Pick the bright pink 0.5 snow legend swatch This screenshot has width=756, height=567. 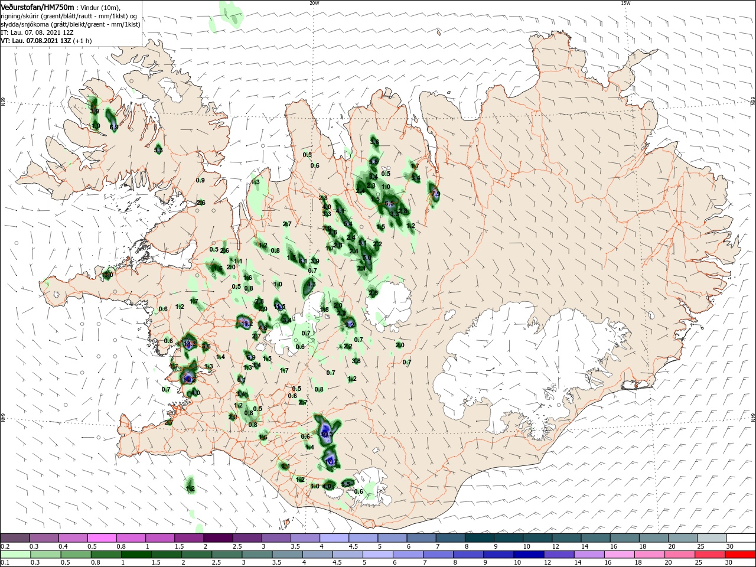(x=102, y=537)
